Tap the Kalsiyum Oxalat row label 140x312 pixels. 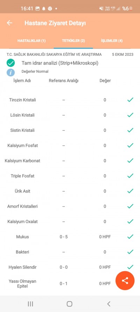[23, 221]
